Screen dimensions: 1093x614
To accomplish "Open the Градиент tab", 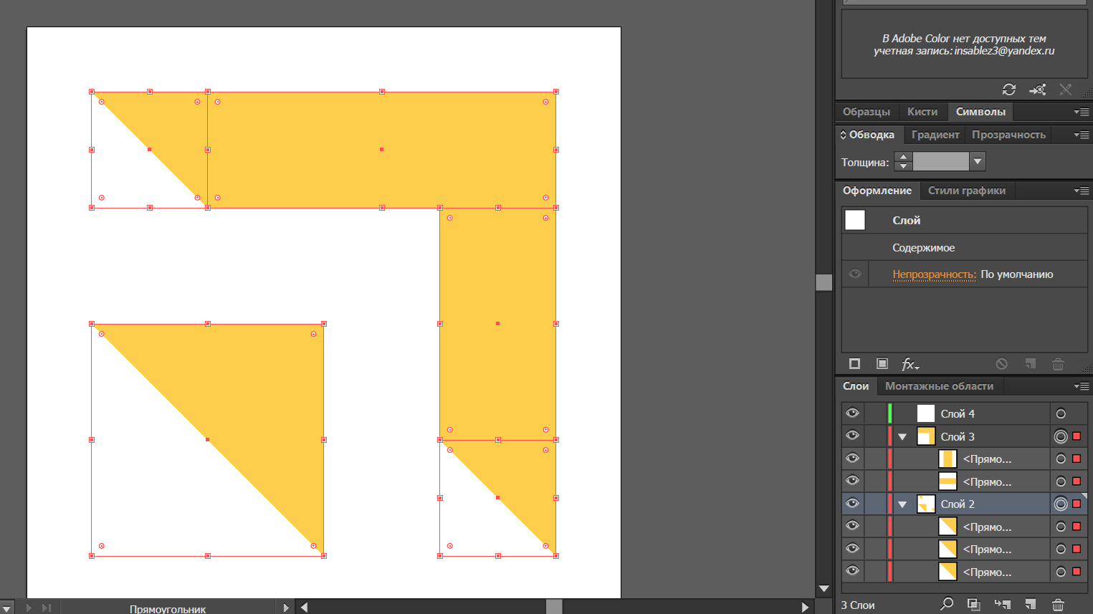I will (x=935, y=135).
